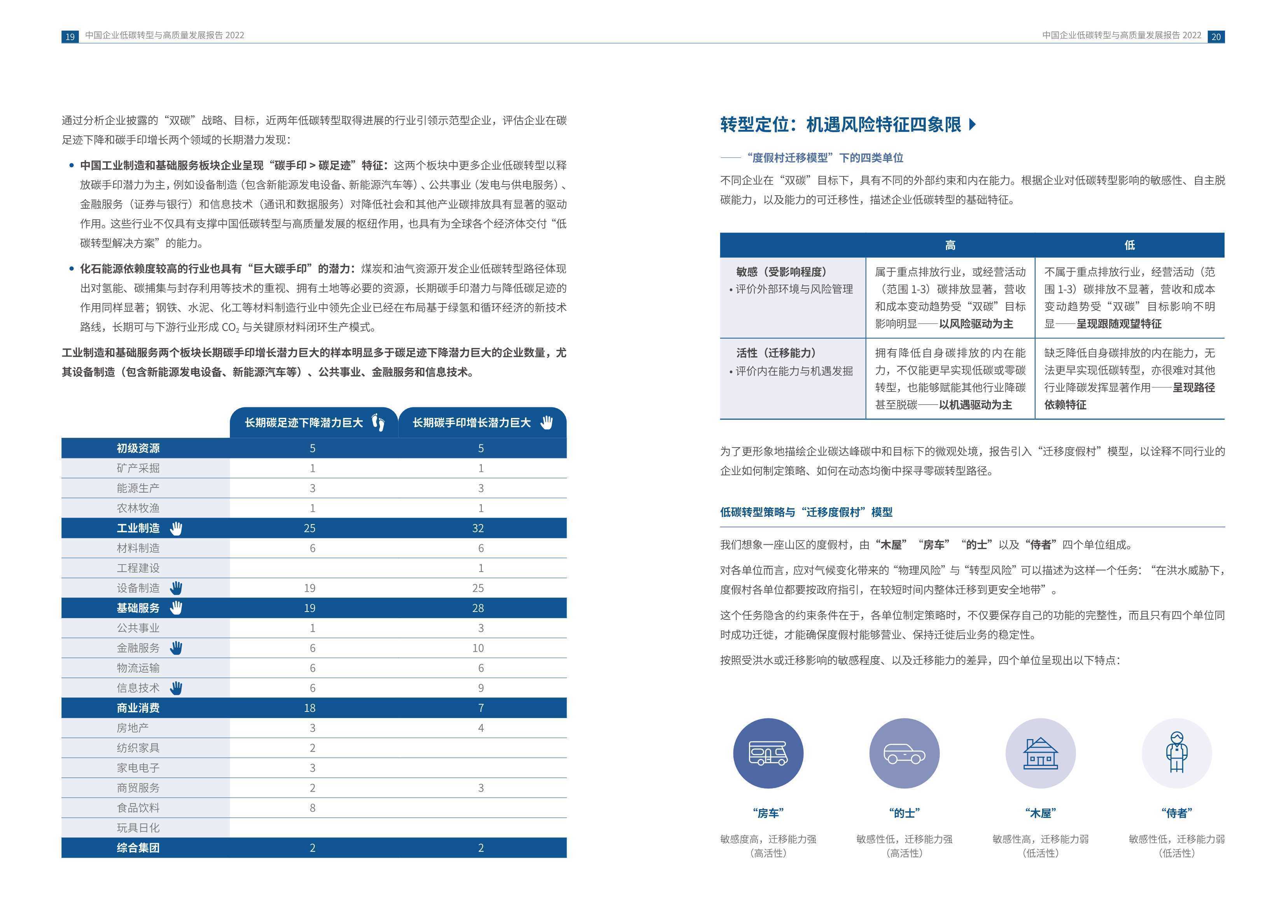Click the “侍者” waiter figure circle icon
Viewport: 1286px width, 909px height.
tap(1176, 753)
